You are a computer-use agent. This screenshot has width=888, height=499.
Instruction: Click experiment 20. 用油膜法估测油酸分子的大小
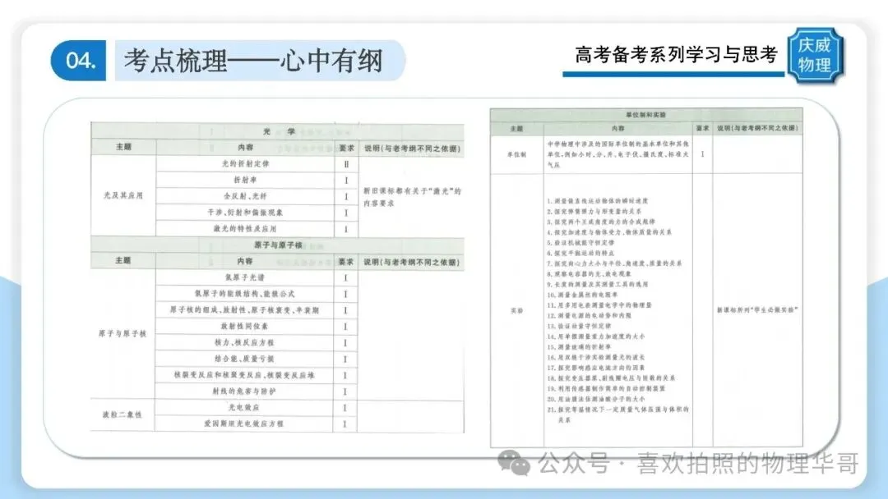[596, 399]
